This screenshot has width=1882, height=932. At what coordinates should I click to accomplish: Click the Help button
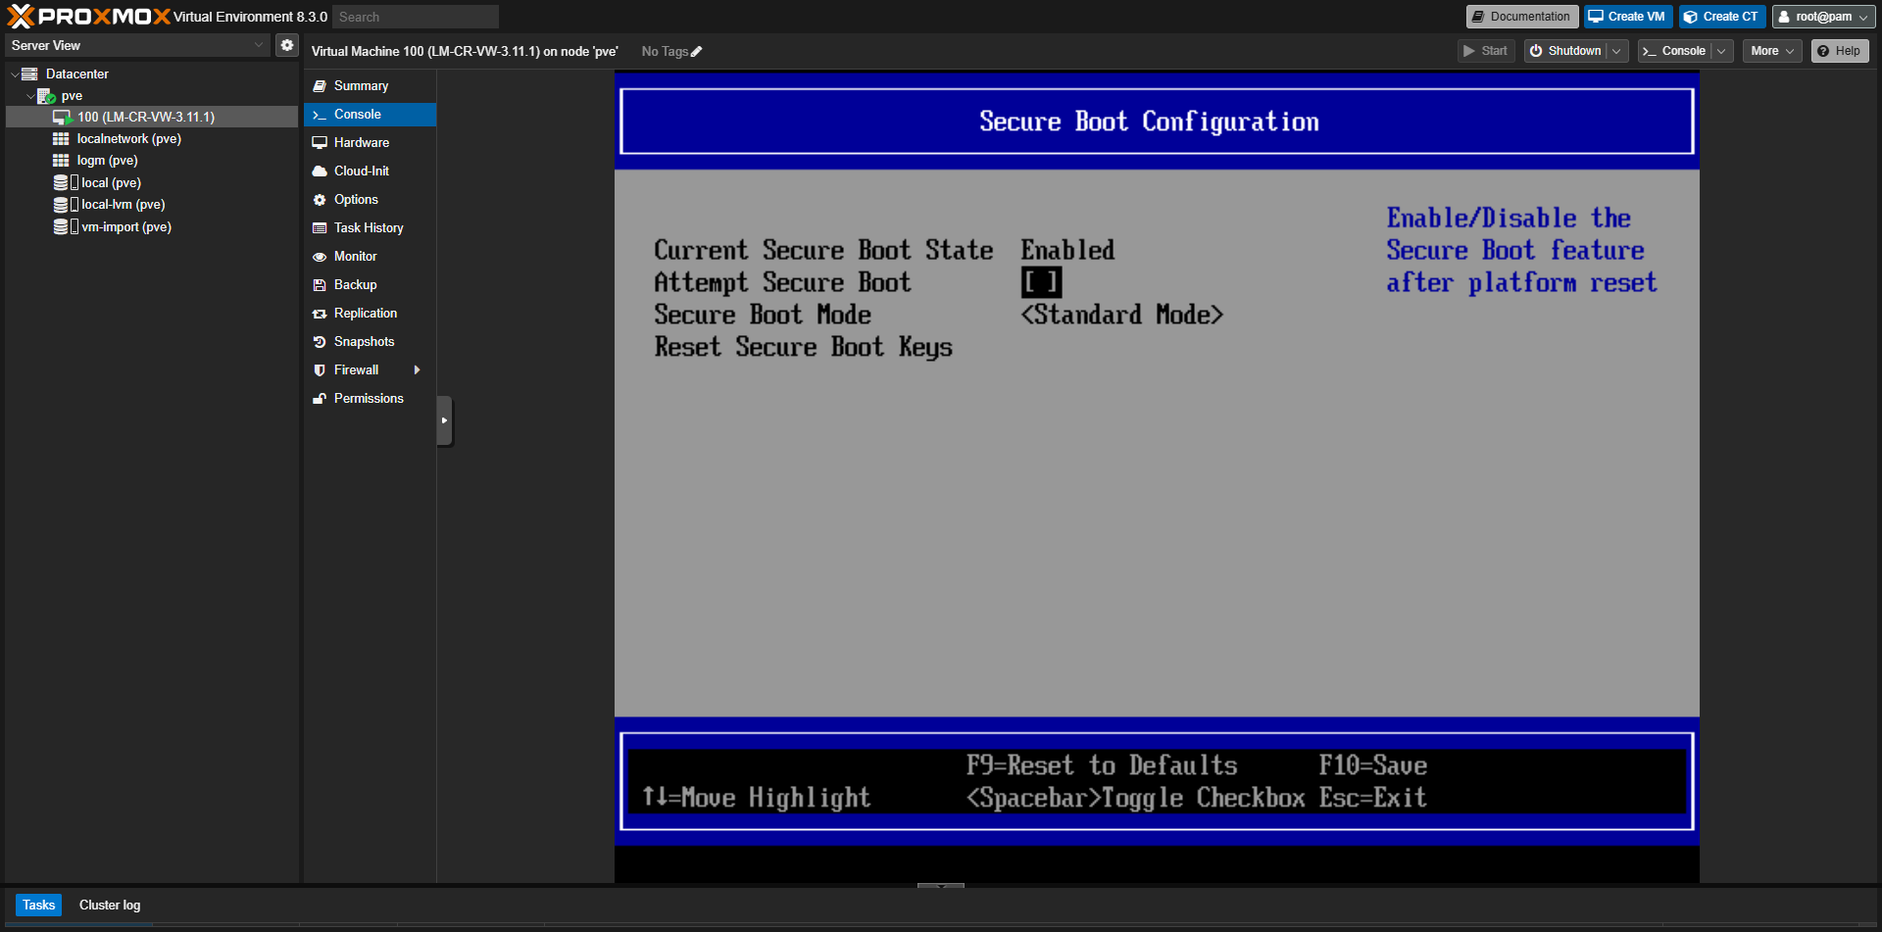click(x=1839, y=50)
